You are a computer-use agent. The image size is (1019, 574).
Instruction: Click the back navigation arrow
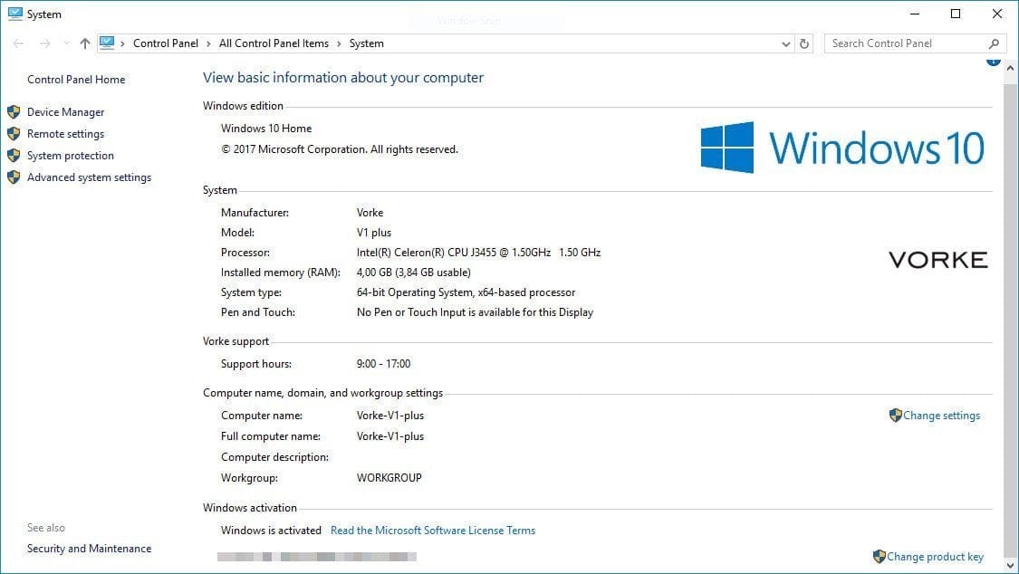[x=19, y=43]
